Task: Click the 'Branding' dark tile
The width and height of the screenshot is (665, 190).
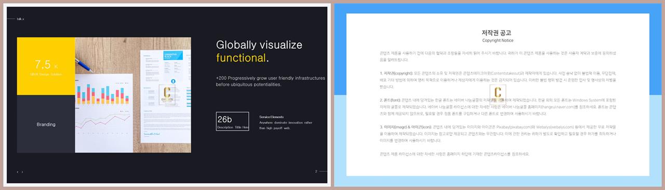Action: point(46,124)
